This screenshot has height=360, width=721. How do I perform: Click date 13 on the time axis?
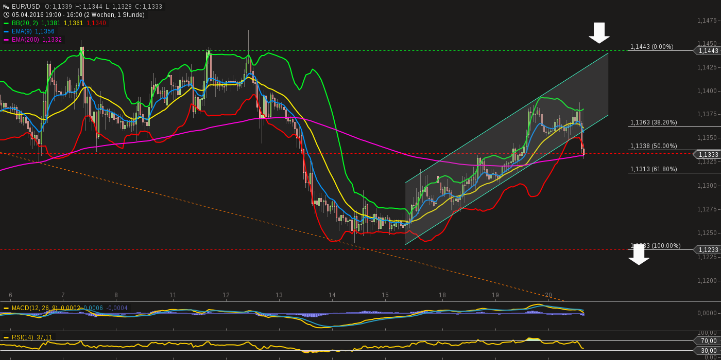tap(279, 295)
